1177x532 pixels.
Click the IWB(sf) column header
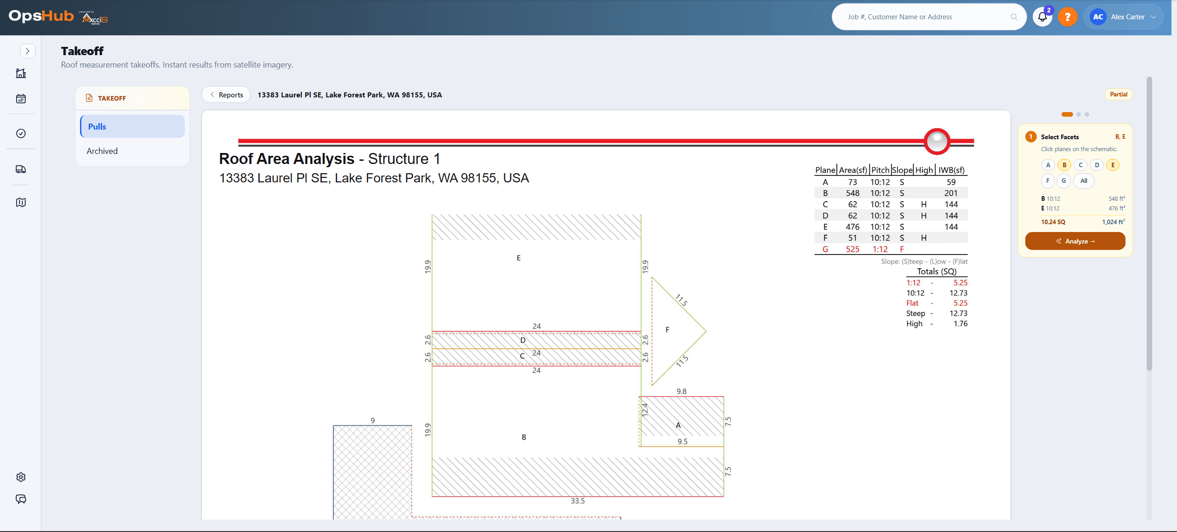point(951,170)
